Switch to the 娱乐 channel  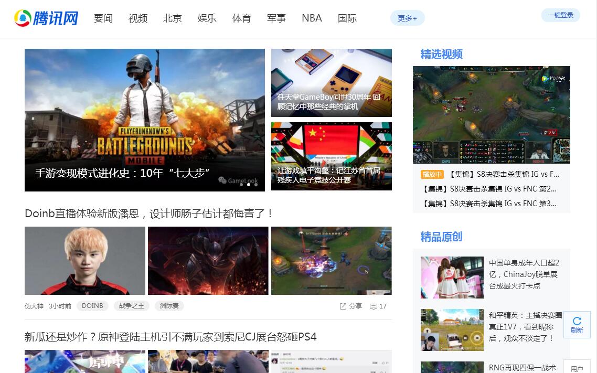click(x=207, y=18)
